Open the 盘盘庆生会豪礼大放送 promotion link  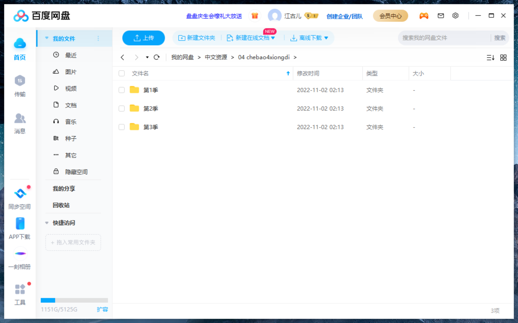214,16
